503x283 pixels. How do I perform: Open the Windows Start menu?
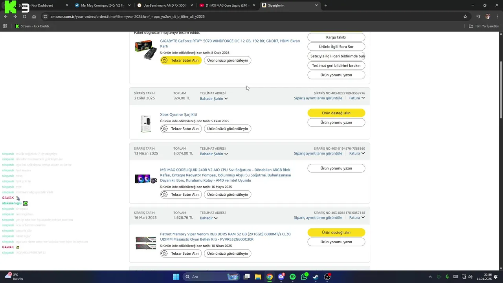click(176, 277)
